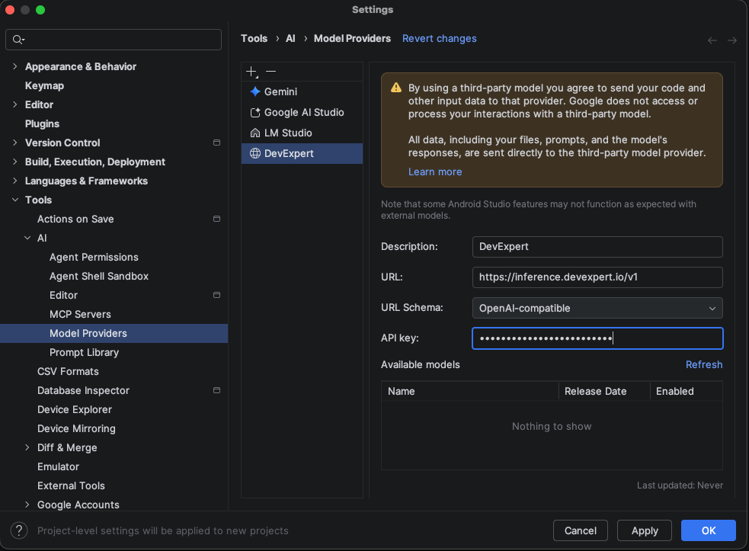Select Plugins in settings tree

[x=42, y=123]
